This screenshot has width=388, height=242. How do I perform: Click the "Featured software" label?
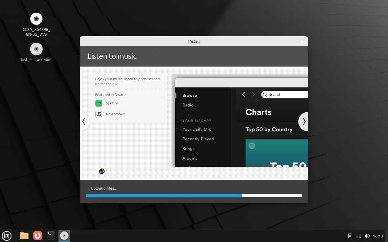(110, 95)
